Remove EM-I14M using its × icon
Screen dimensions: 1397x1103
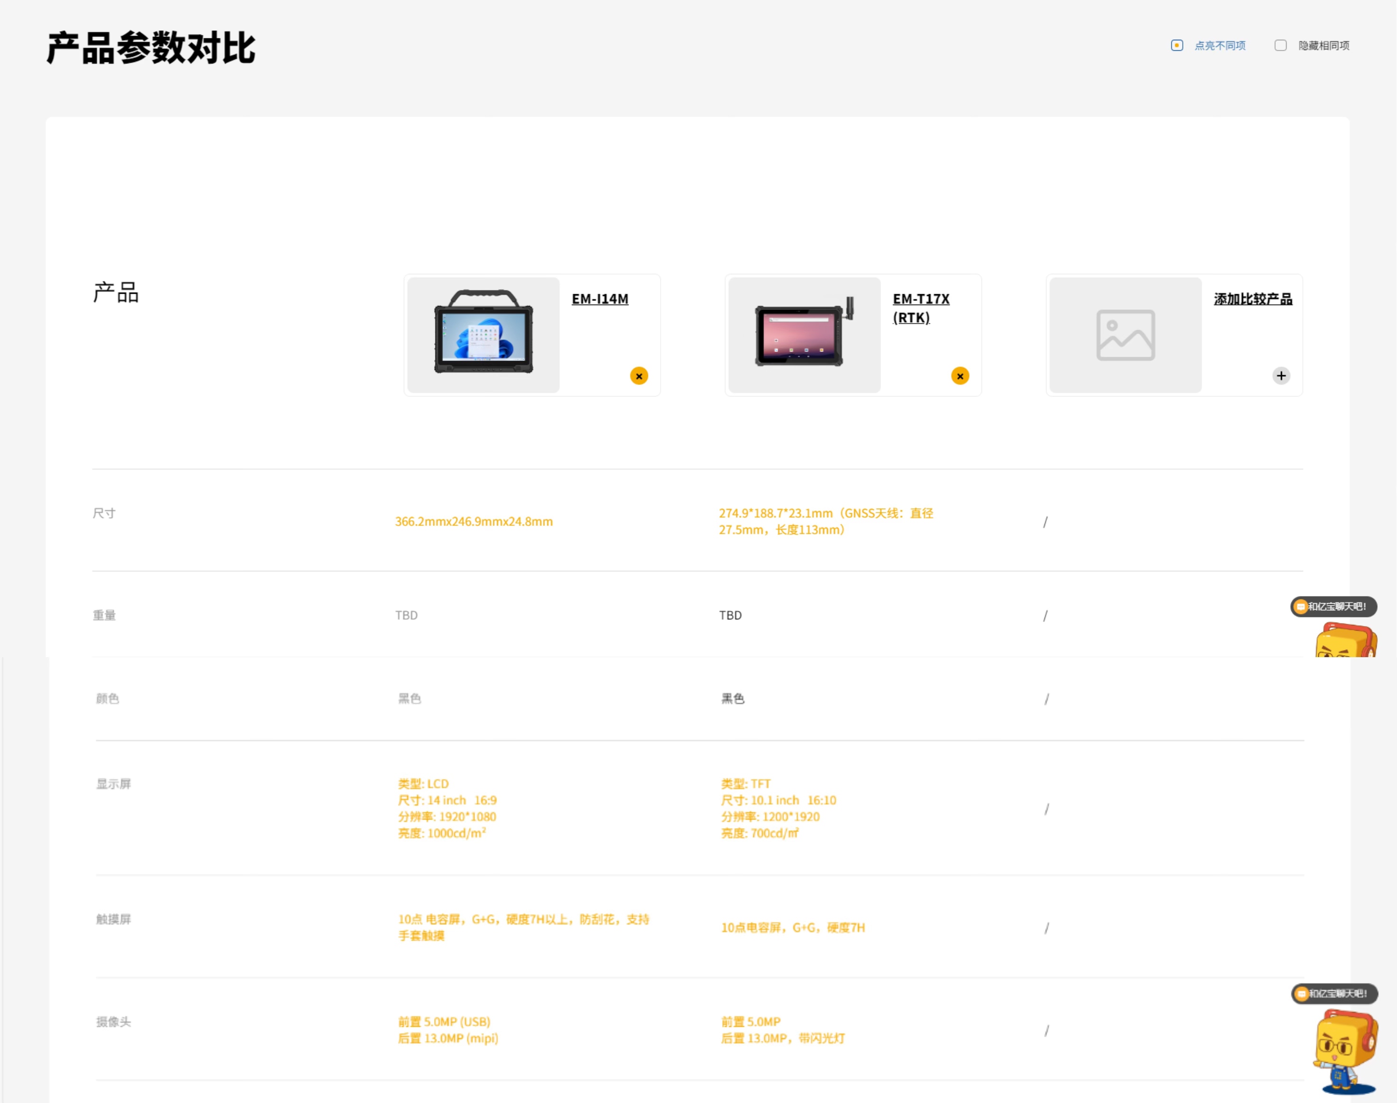(639, 375)
